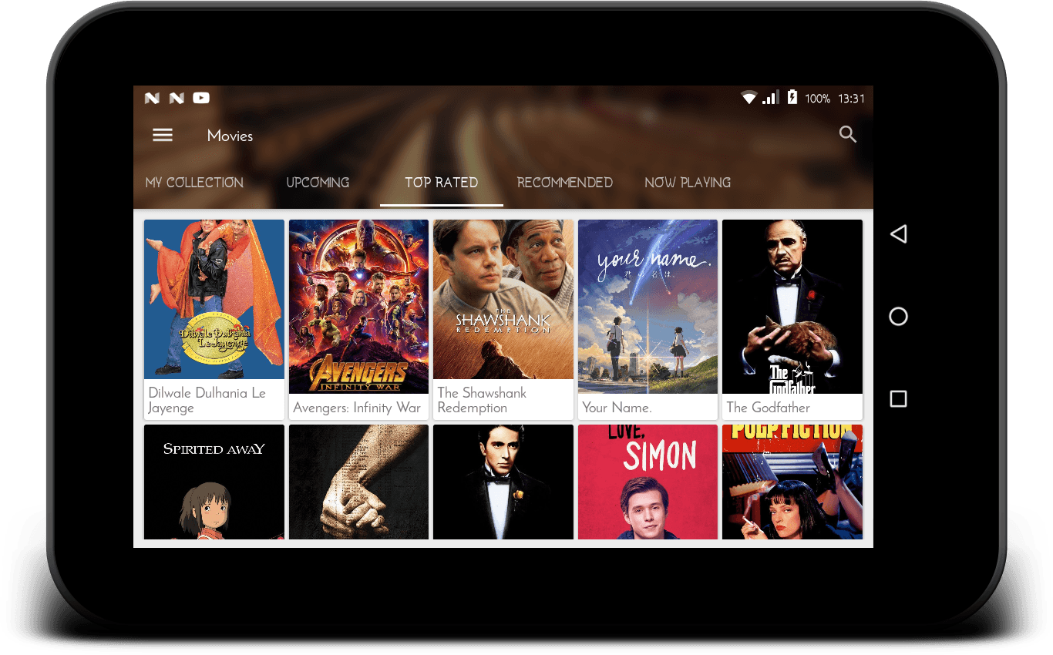This screenshot has width=1053, height=655.
Task: Switch to the MY COLLECTION tab
Action: click(194, 183)
